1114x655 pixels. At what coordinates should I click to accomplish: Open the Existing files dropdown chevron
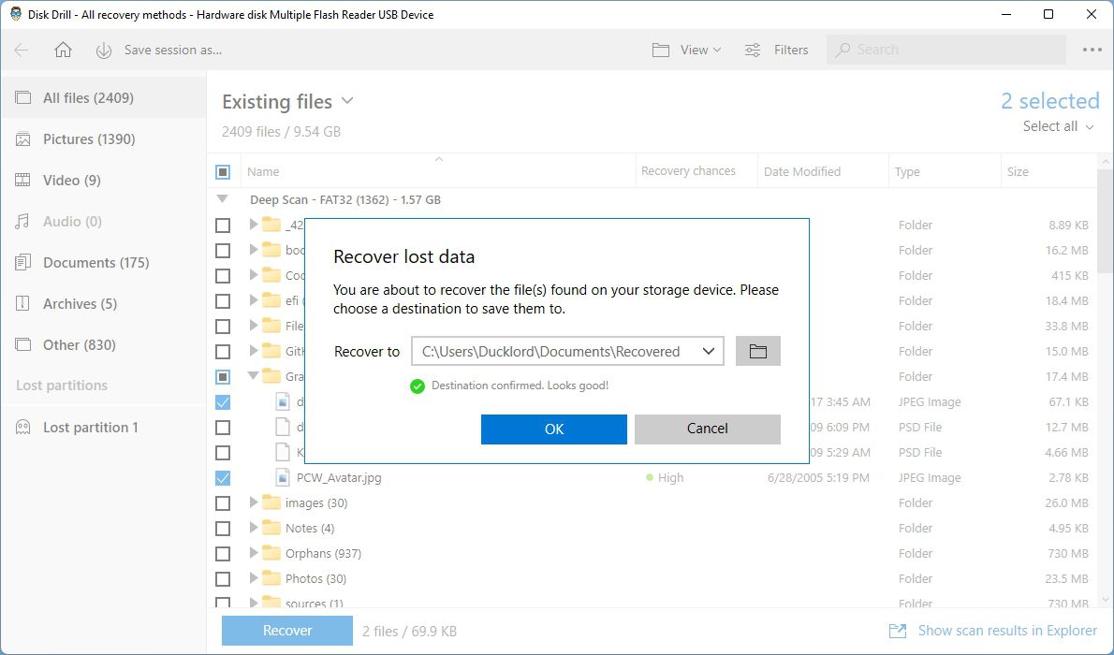(x=347, y=101)
